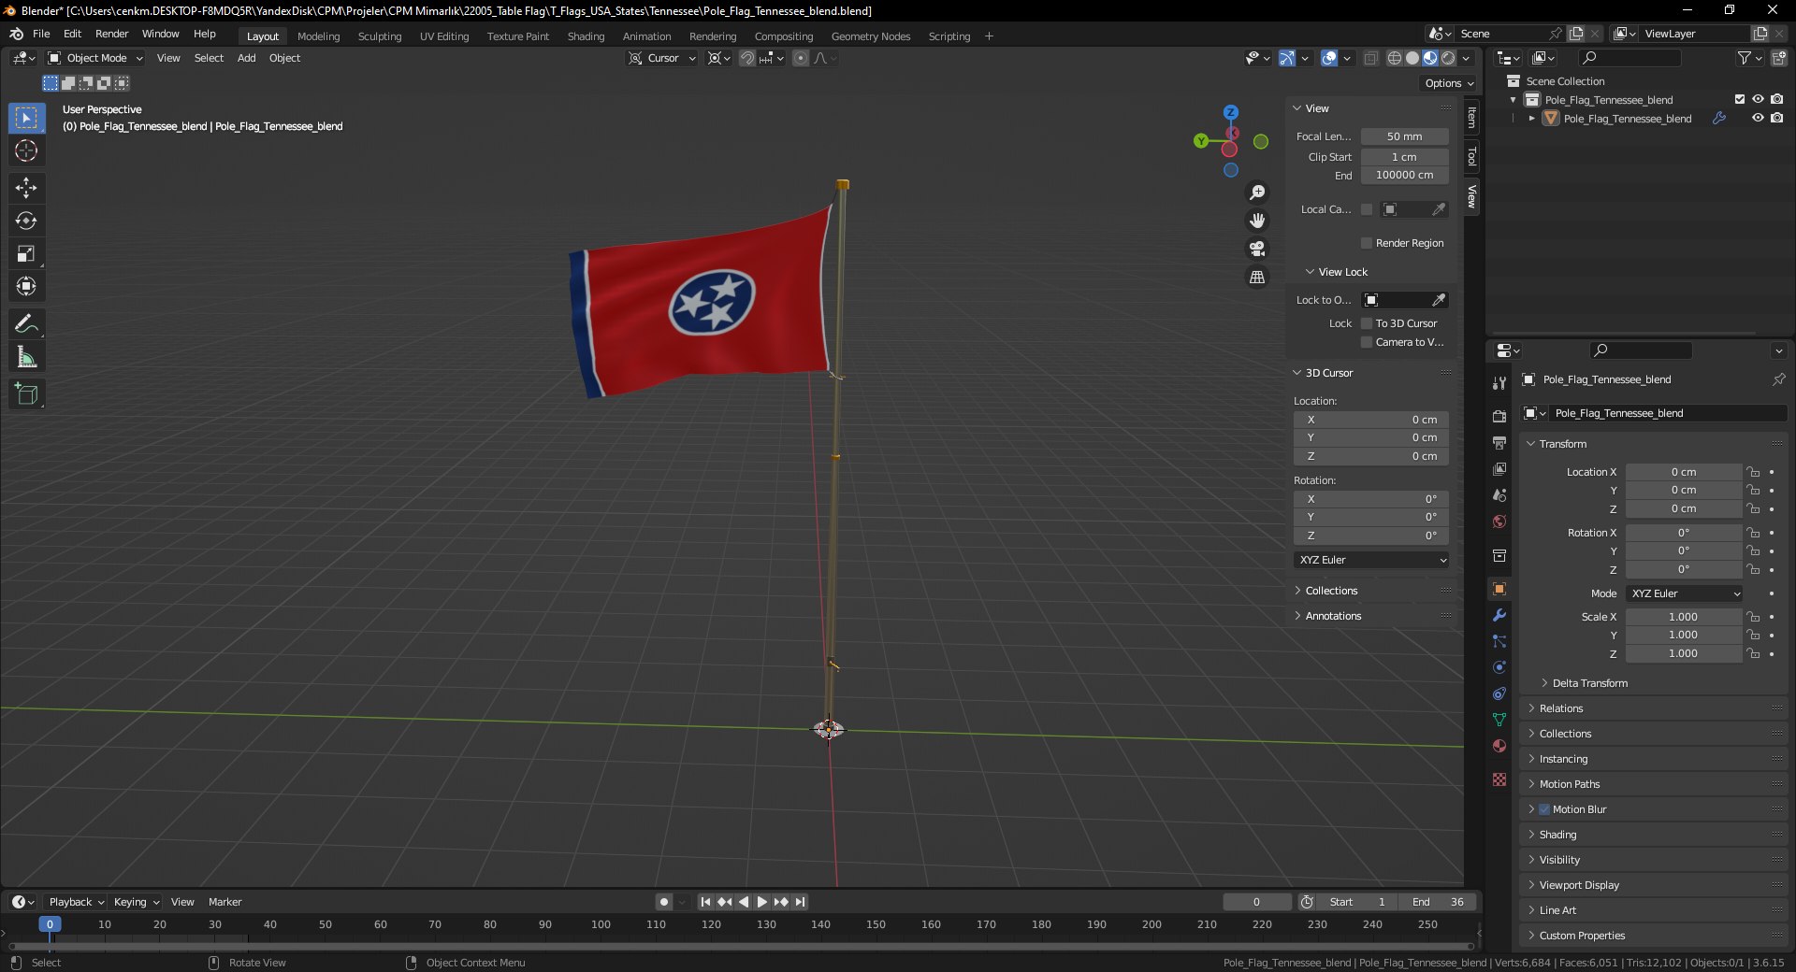Open the Physics properties tab
Screen dimensions: 1796x972
pos(1499,667)
